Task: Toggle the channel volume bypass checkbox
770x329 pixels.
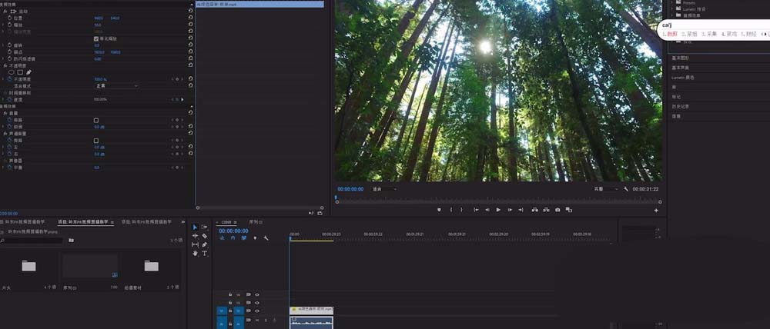Action: coord(96,141)
